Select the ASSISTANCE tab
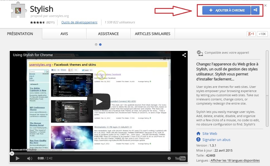The height and width of the screenshot is (166, 270). click(108, 34)
